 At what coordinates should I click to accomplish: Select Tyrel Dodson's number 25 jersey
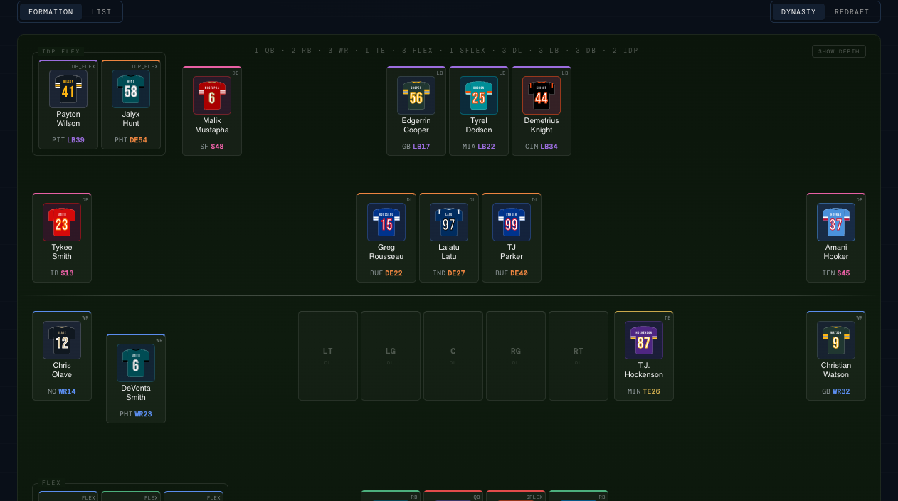point(479,95)
